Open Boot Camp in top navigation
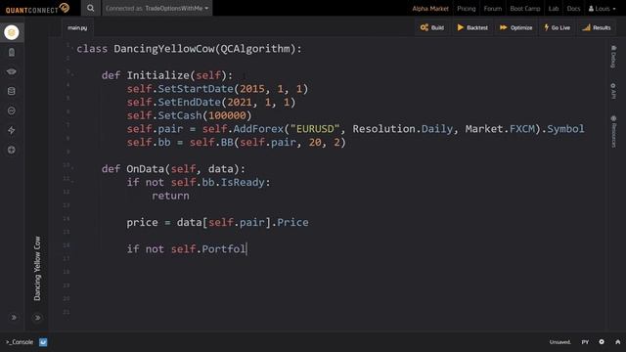626x352 pixels. [525, 9]
